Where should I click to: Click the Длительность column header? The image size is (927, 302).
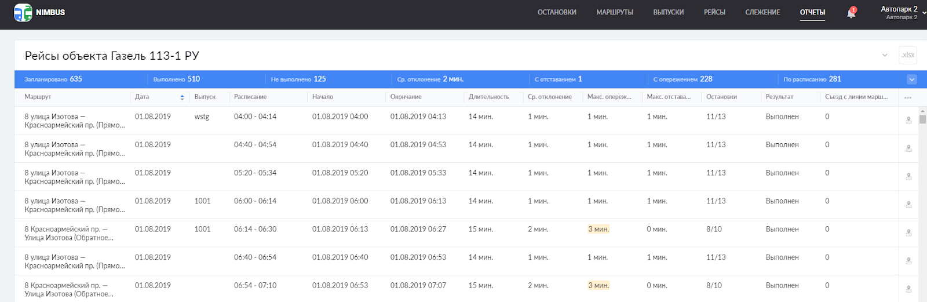[489, 97]
